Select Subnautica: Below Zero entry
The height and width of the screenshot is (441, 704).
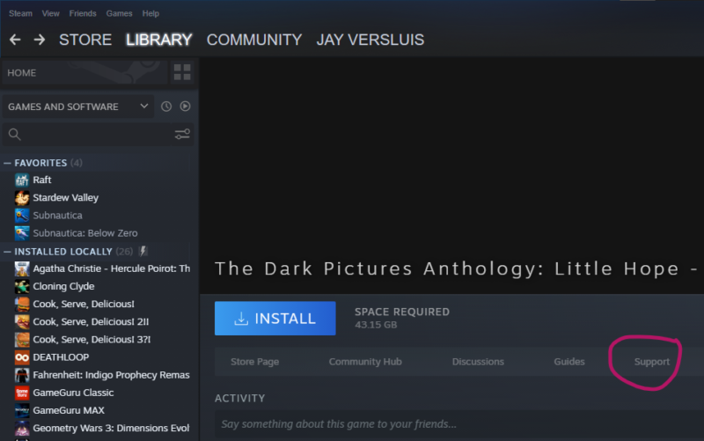(x=85, y=233)
